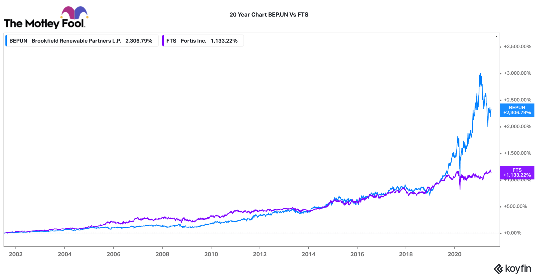Image resolution: width=538 pixels, height=278 pixels.
Task: Click the purple FTS +1,133.22% value tag
Action: [x=517, y=173]
